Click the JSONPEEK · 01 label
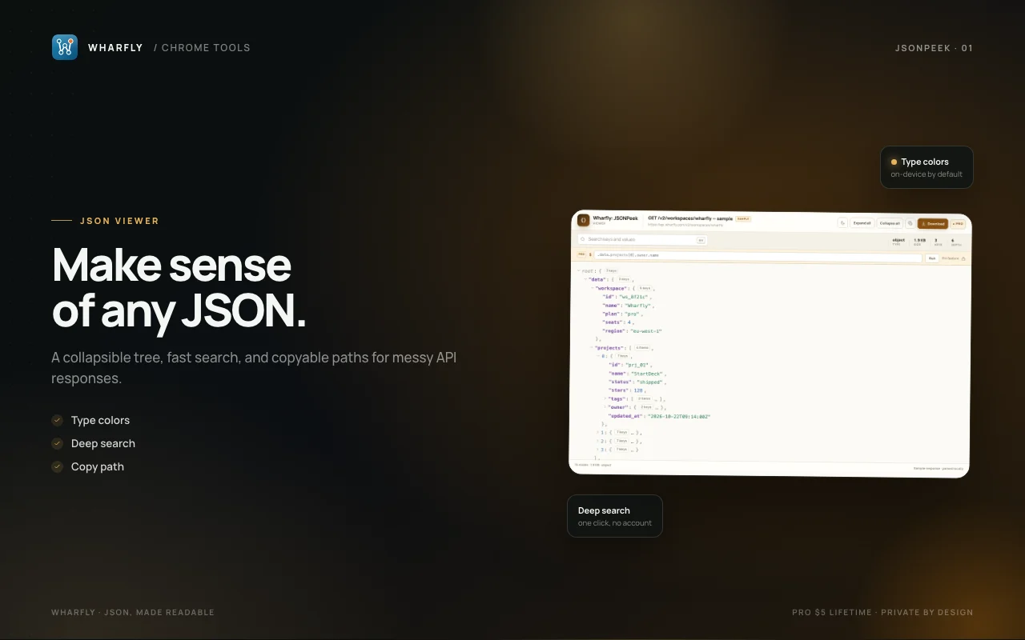 (x=934, y=48)
